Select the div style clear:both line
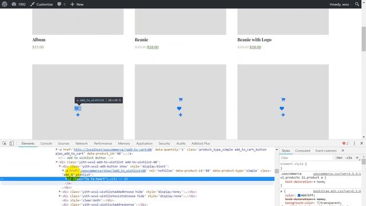Viewport: 366px width, 206px height. 87,200
